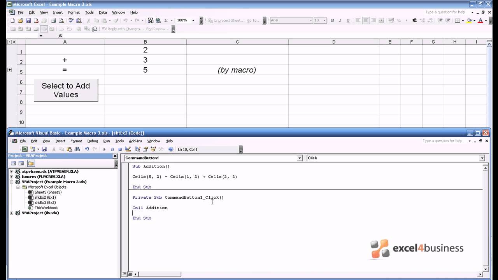Open the Add-Ins menu in Visual Basic
Image resolution: width=498 pixels, height=280 pixels.
(135, 141)
